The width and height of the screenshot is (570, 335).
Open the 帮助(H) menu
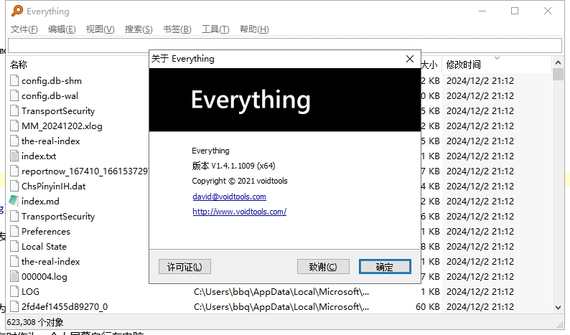click(254, 29)
